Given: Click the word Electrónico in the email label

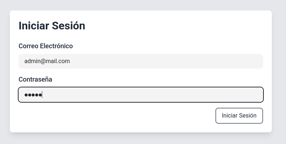Looking at the screenshot, I should click(56, 46).
